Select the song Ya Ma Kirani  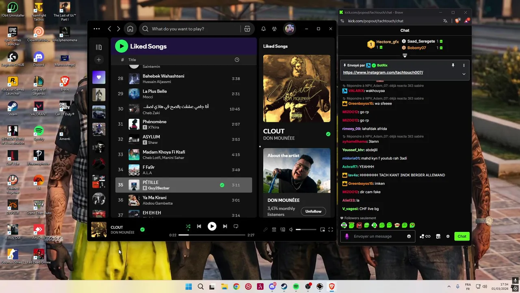coord(184,200)
